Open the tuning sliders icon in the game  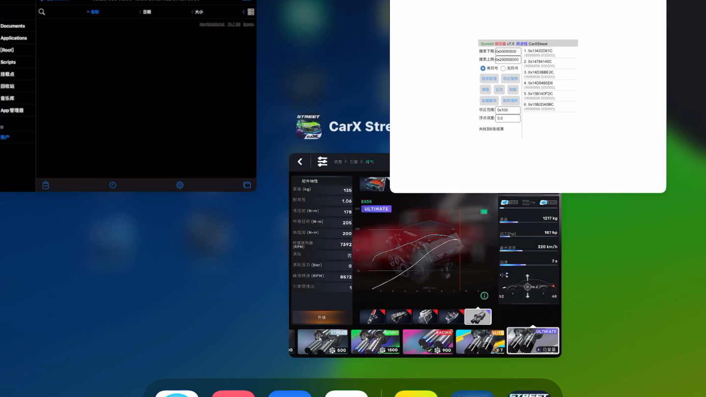click(322, 161)
